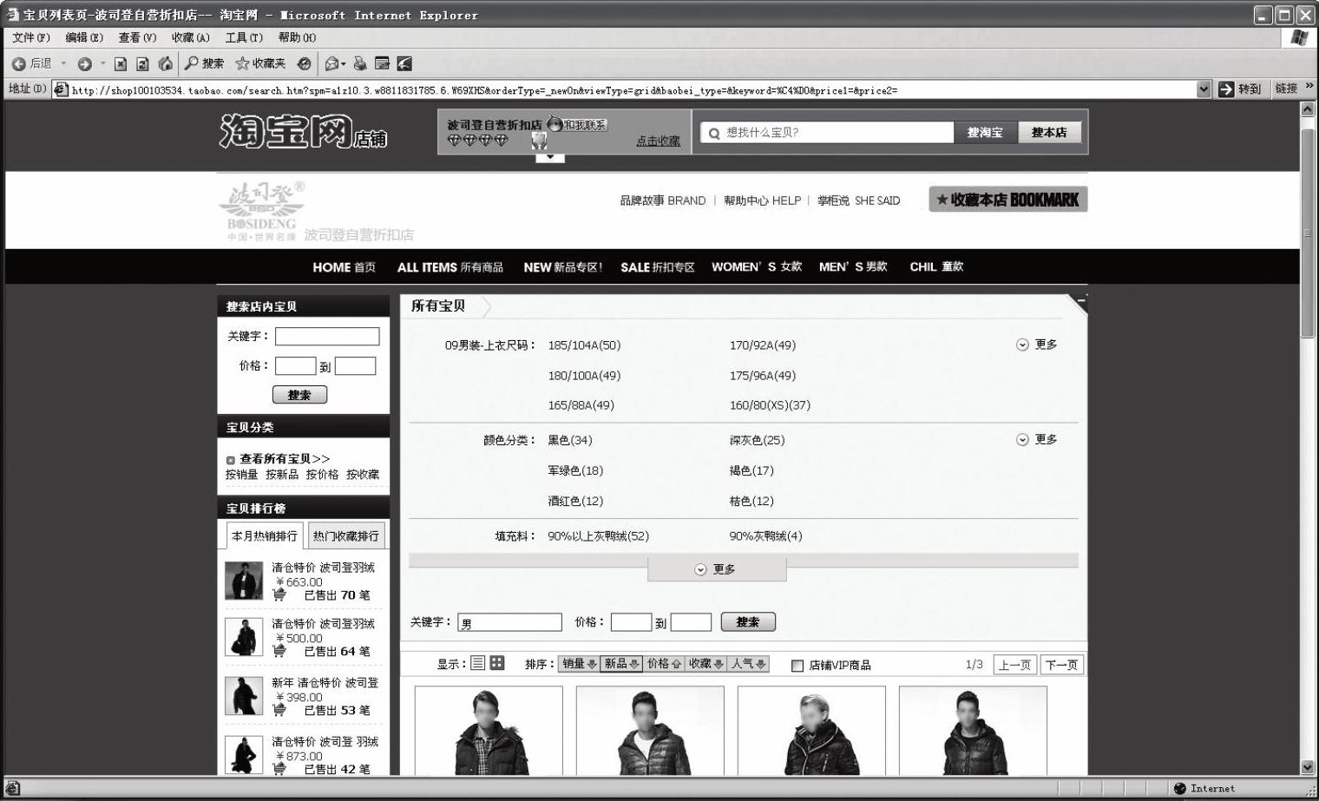The height and width of the screenshot is (801, 1319).
Task: Open the 帮助(H) menu
Action: [x=297, y=37]
